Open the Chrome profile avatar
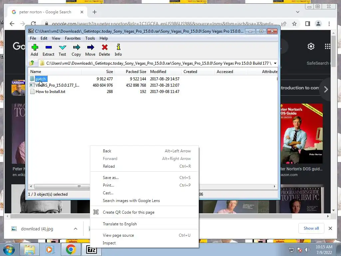This screenshot has width=341, height=256. [318, 24]
